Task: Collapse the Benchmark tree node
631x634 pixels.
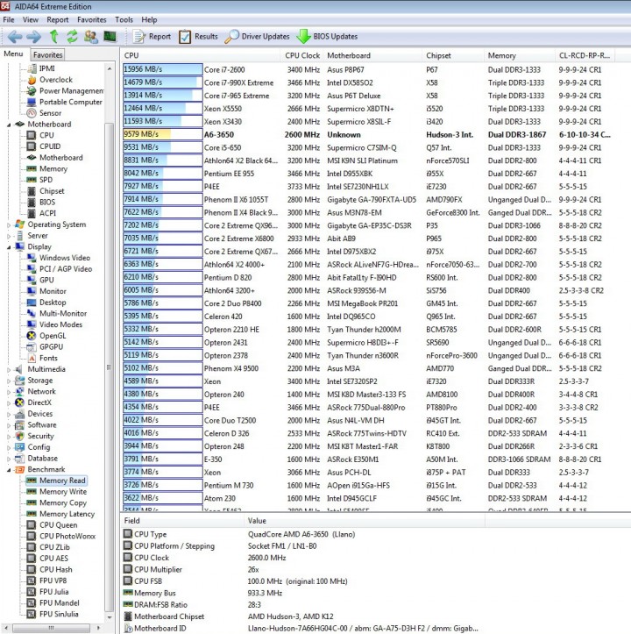Action: [x=9, y=470]
